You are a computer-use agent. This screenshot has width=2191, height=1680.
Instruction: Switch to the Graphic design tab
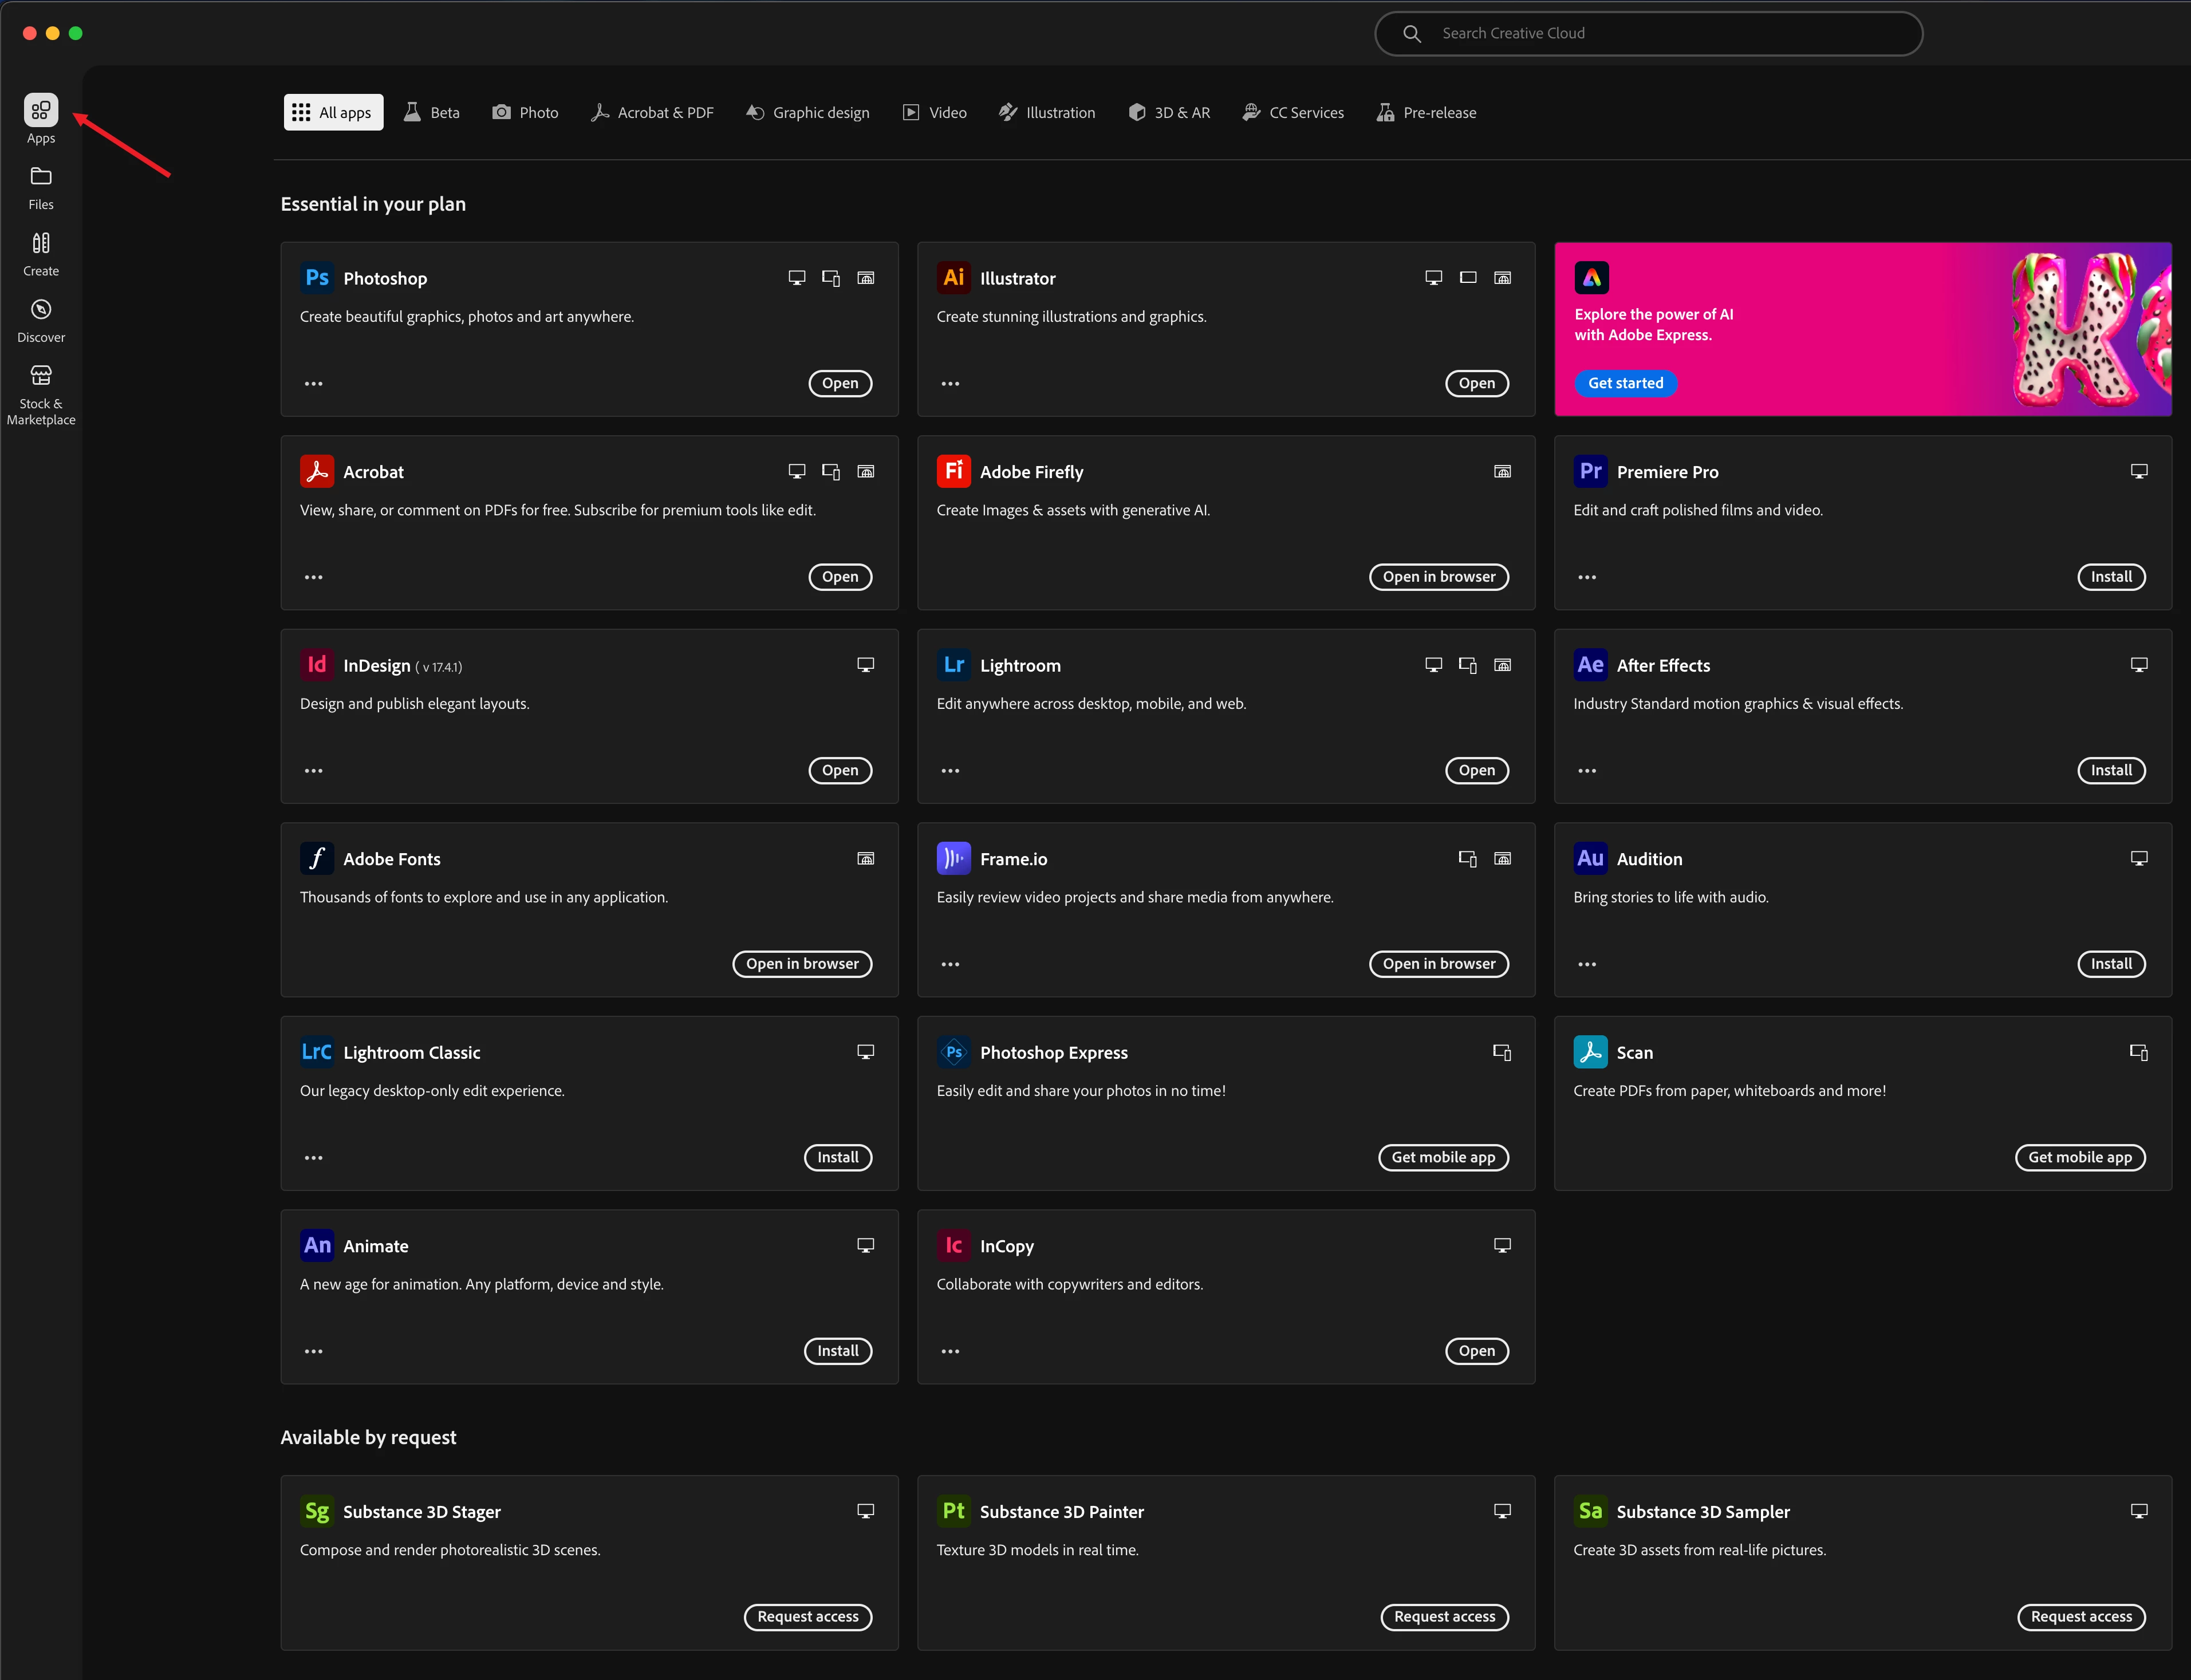808,113
